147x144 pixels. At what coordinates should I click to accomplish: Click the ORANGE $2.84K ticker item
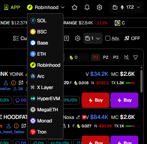click(85, 23)
